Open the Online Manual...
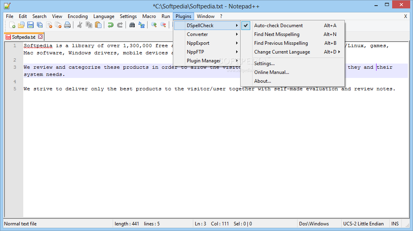Viewport: 413px width, 231px height. point(292,72)
